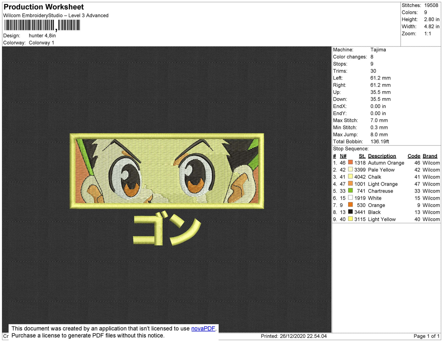This screenshot has height=342, width=443.
Task: Click the Light Orange color swatch
Action: click(x=350, y=183)
